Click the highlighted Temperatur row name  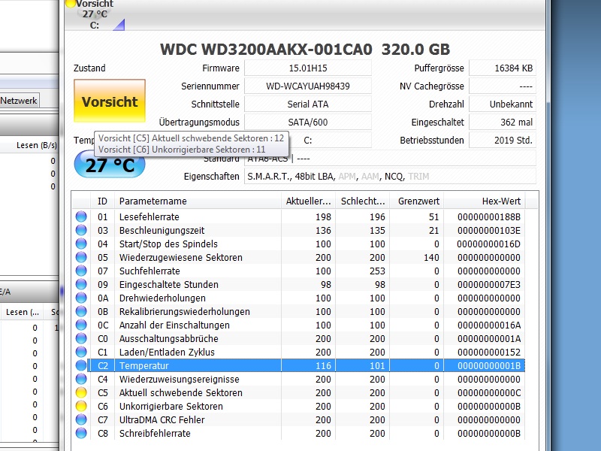(x=143, y=365)
